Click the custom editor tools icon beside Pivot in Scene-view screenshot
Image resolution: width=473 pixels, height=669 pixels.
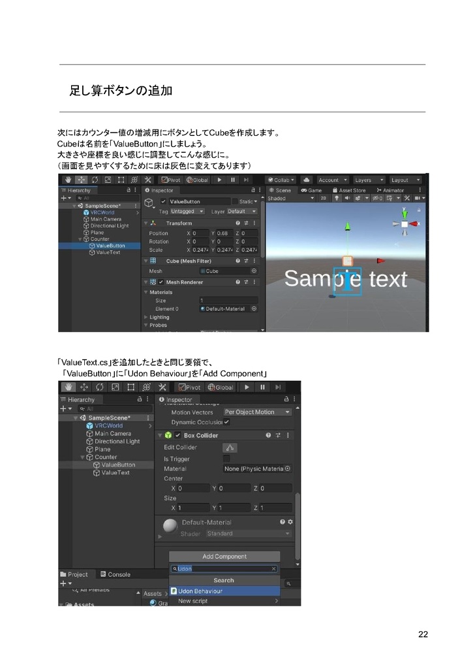pos(148,180)
